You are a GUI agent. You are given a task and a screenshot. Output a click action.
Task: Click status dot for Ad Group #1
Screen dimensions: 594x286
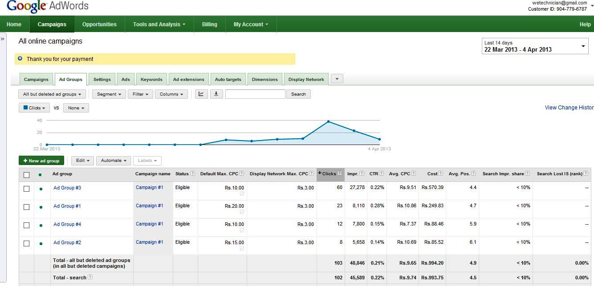(x=41, y=207)
